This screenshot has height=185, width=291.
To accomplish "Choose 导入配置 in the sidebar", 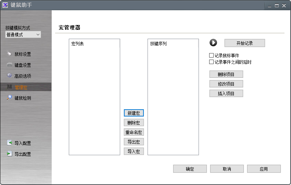I will [x=23, y=143].
